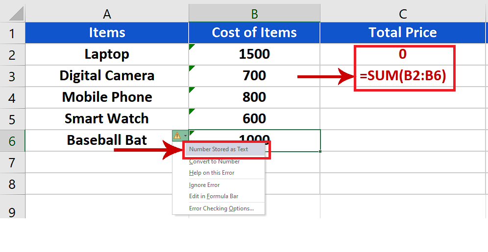Image resolution: width=488 pixels, height=252 pixels.
Task: Select row 2 header
Action: (x=12, y=55)
